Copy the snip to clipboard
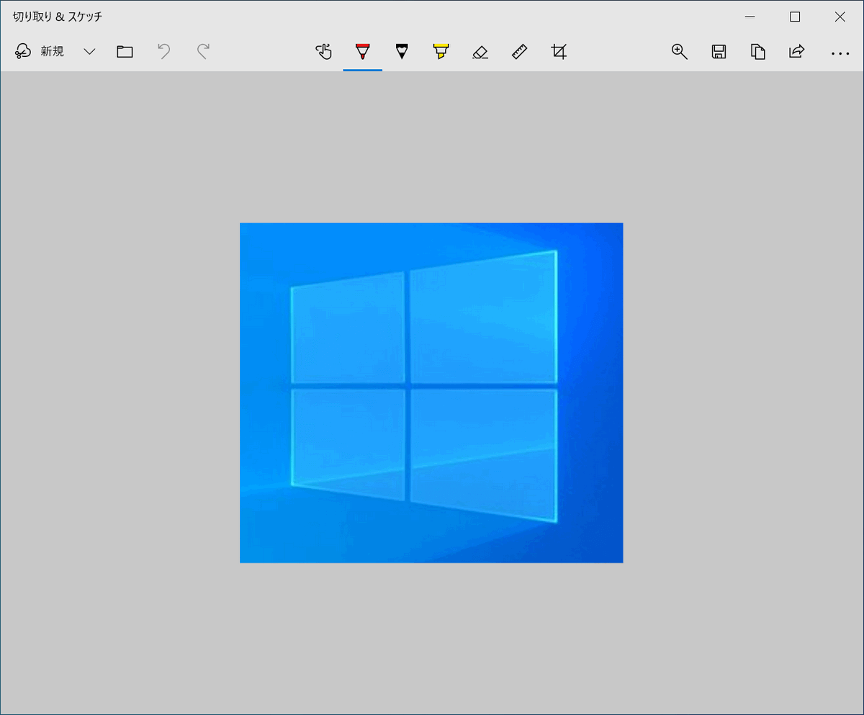This screenshot has height=715, width=864. point(757,51)
